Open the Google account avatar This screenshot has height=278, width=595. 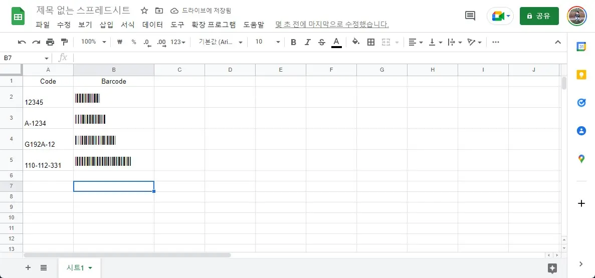pos(577,16)
